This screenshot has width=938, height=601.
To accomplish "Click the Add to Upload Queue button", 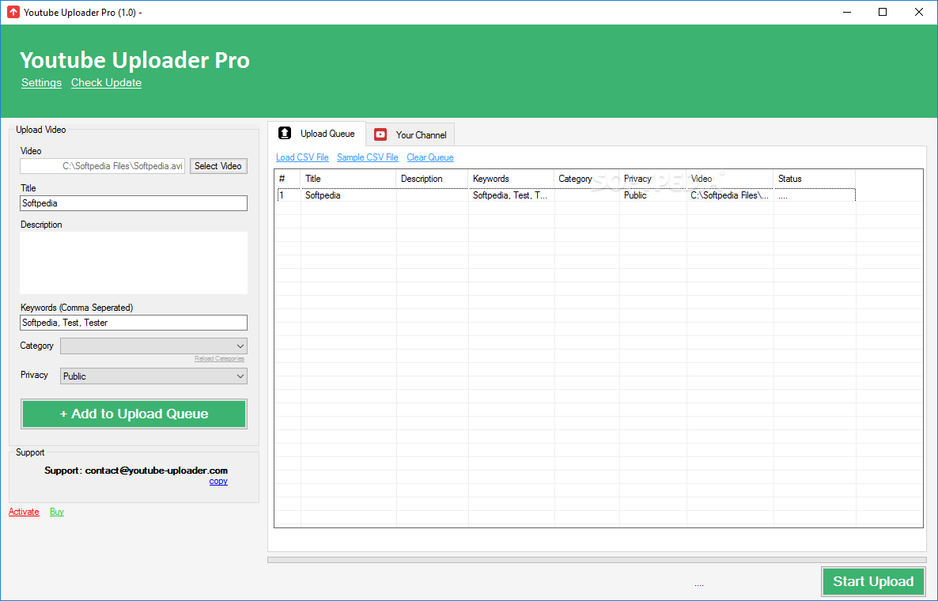I will [134, 414].
